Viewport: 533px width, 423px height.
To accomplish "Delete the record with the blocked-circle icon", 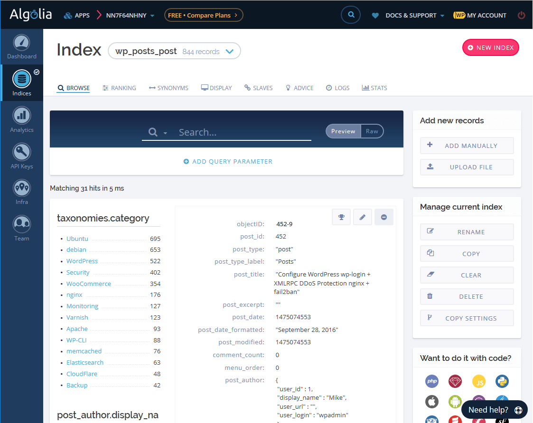I will (383, 217).
